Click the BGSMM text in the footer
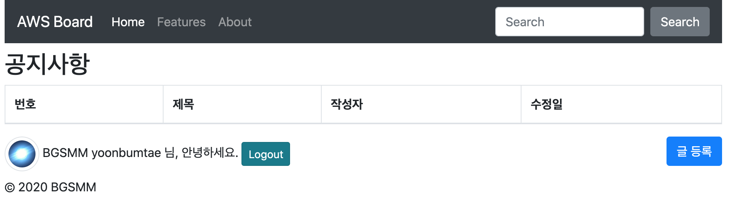This screenshot has width=729, height=206. [73, 187]
